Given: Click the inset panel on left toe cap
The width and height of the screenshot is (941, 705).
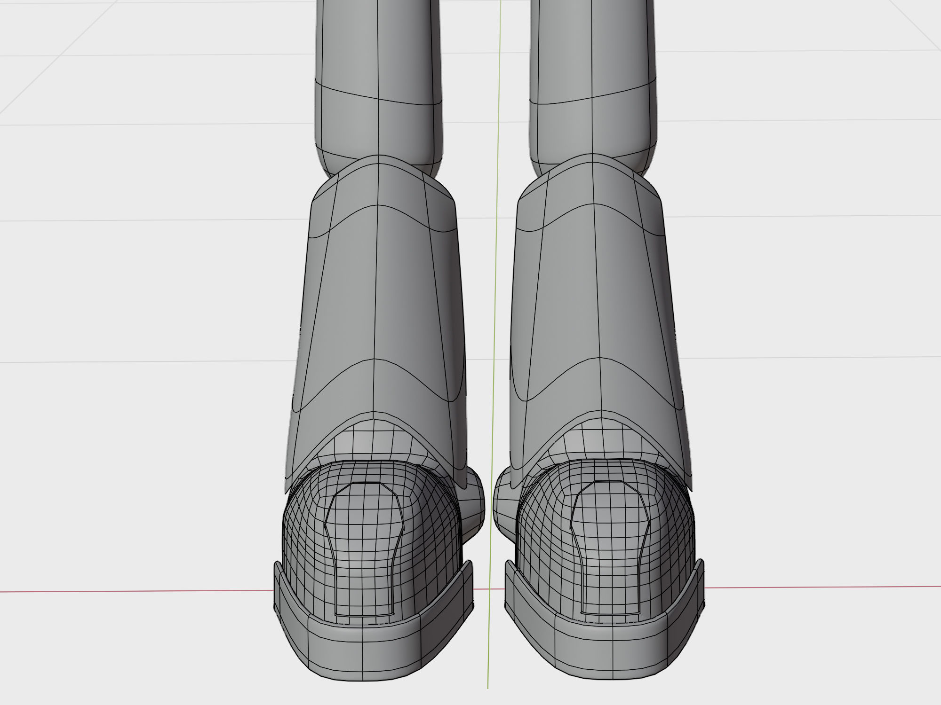Looking at the screenshot, I should pos(364,550).
